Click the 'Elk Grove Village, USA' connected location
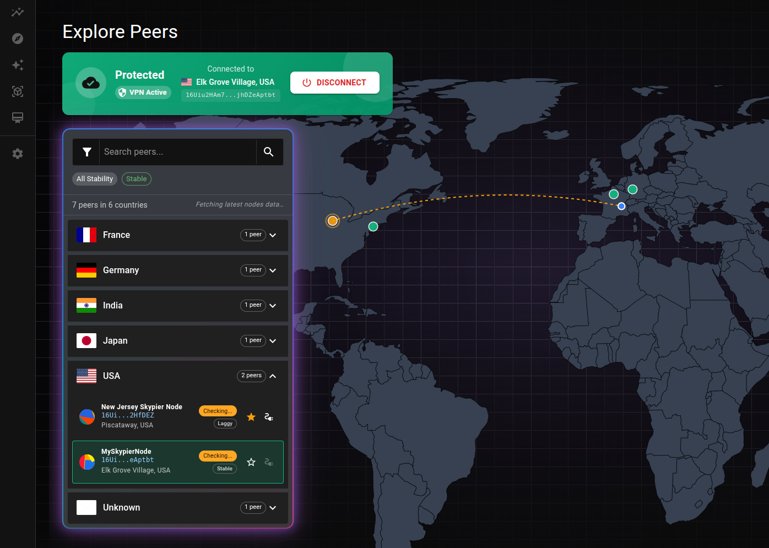This screenshot has height=548, width=769. (235, 82)
